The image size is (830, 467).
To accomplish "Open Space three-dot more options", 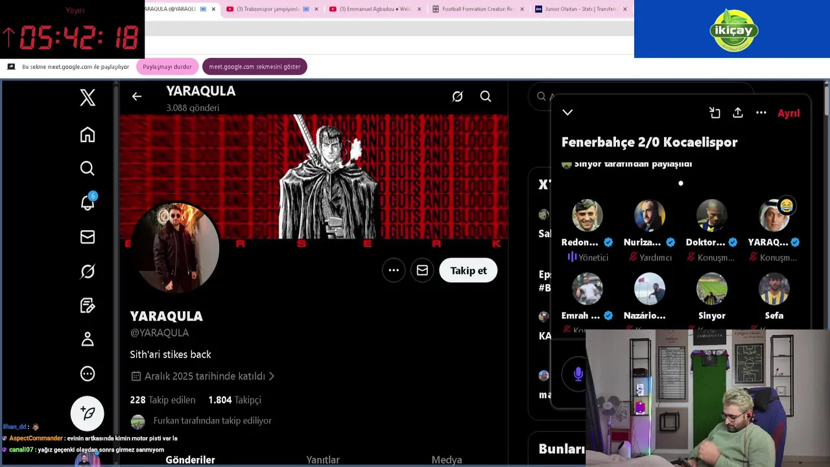I will (x=761, y=113).
